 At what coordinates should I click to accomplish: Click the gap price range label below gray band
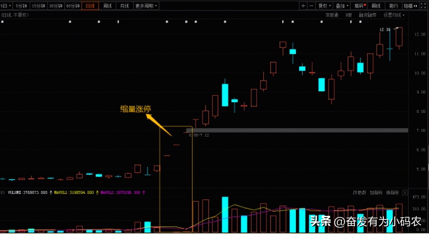(199, 135)
